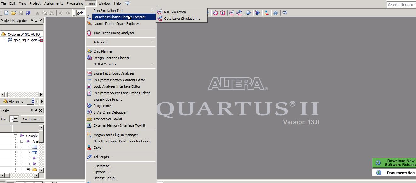Viewport: 416px width, 183px height.
Task: Select the Cyclone IV GX: AUTO device
Action: point(24,34)
